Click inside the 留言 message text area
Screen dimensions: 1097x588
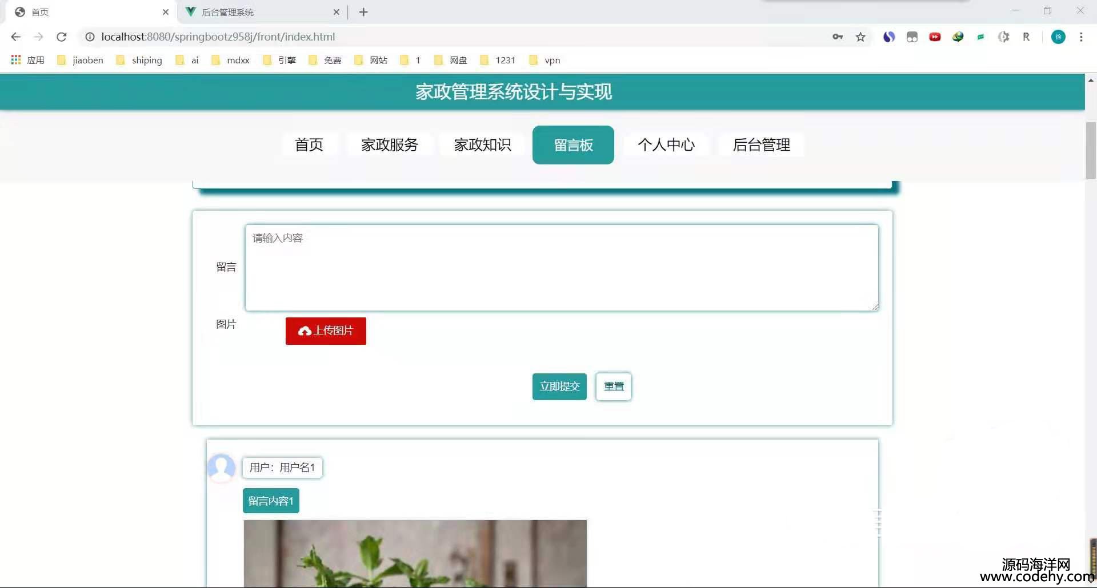562,268
